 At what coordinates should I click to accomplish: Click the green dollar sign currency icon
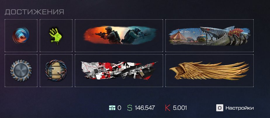[130, 108]
